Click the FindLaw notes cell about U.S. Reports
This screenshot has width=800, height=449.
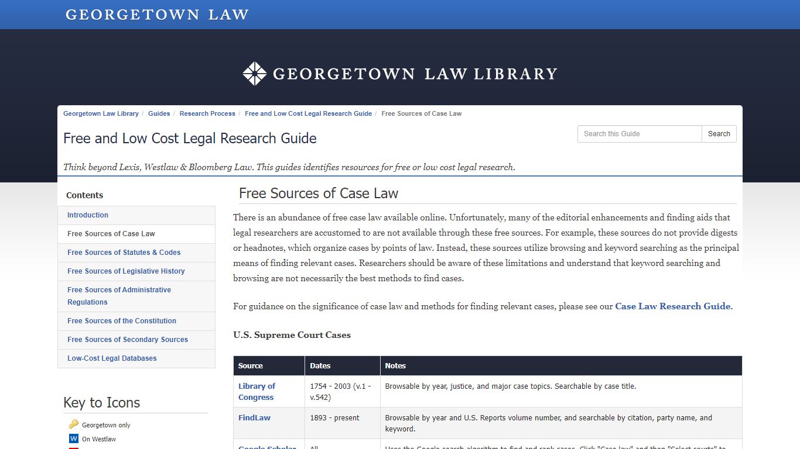(561, 423)
